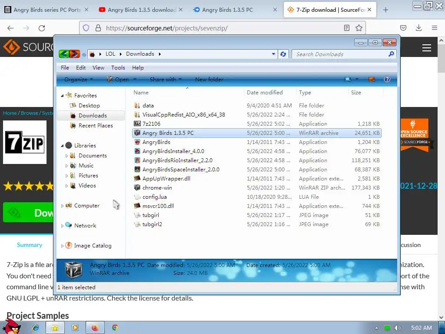The width and height of the screenshot is (445, 334).
Task: Click the Explorer back arrow button
Action: [64, 54]
